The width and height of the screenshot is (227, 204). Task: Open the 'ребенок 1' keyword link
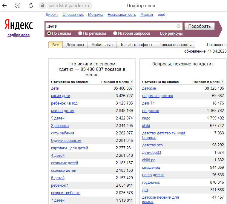(60, 185)
